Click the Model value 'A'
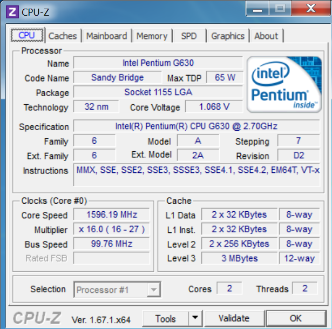Viewport: 332px width, 329px height. [198, 141]
